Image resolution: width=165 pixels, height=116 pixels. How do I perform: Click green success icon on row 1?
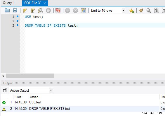click(x=4, y=103)
